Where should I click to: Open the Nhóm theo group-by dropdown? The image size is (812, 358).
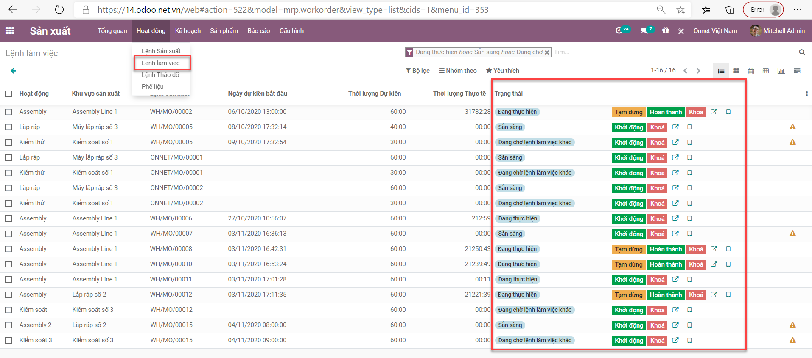[x=458, y=71]
